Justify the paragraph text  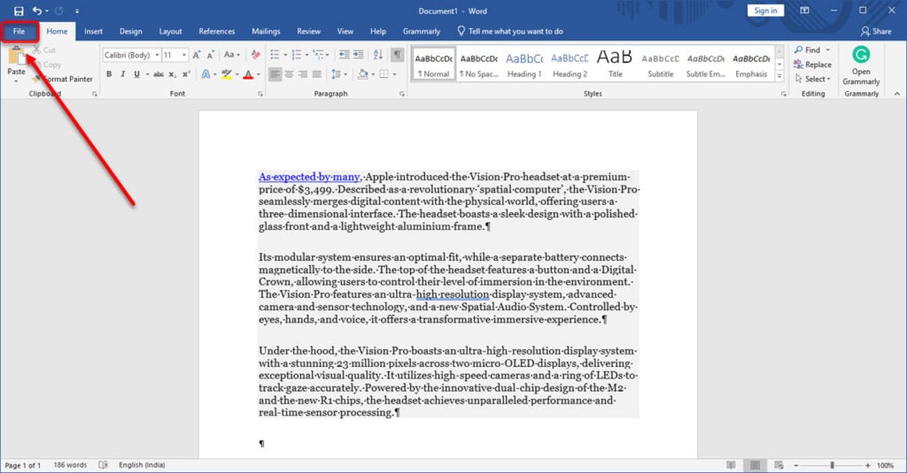pos(316,74)
